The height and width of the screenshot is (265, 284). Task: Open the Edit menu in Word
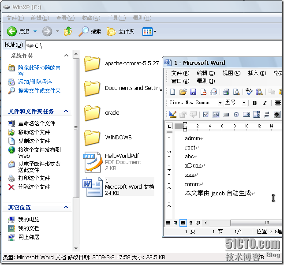[206, 73]
